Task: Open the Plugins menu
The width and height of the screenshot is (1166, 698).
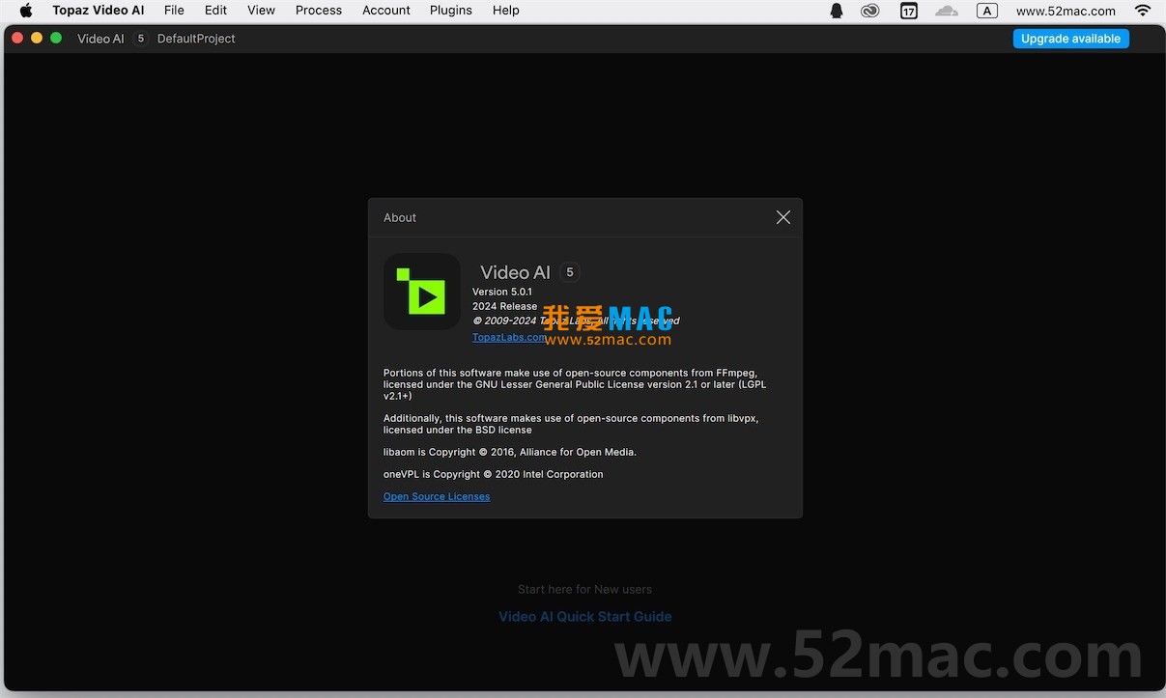Action: click(x=451, y=11)
